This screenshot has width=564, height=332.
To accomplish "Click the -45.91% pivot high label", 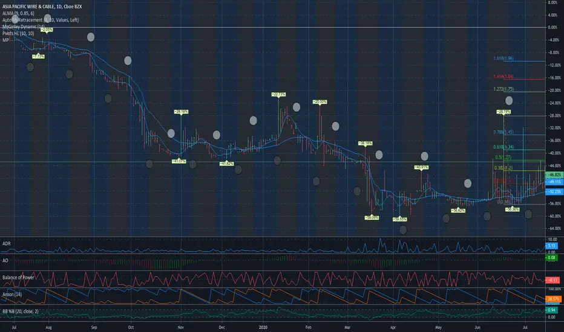I will (421, 167).
